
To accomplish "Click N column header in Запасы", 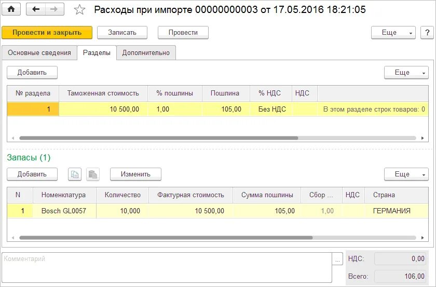I will tap(20, 195).
